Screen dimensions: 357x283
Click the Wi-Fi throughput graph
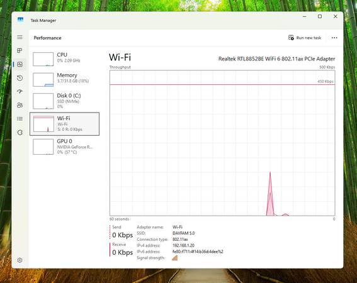coord(222,143)
